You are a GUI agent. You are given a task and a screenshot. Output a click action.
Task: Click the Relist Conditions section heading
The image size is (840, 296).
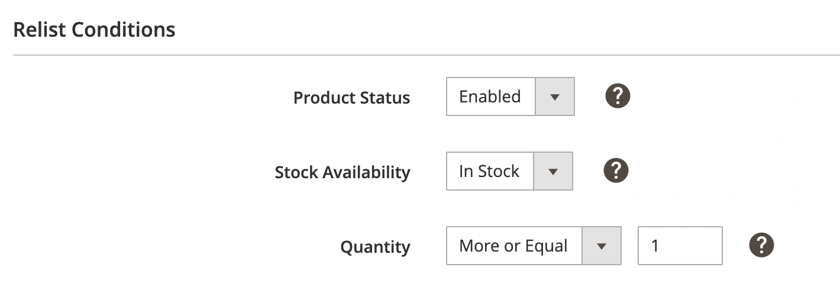[94, 30]
